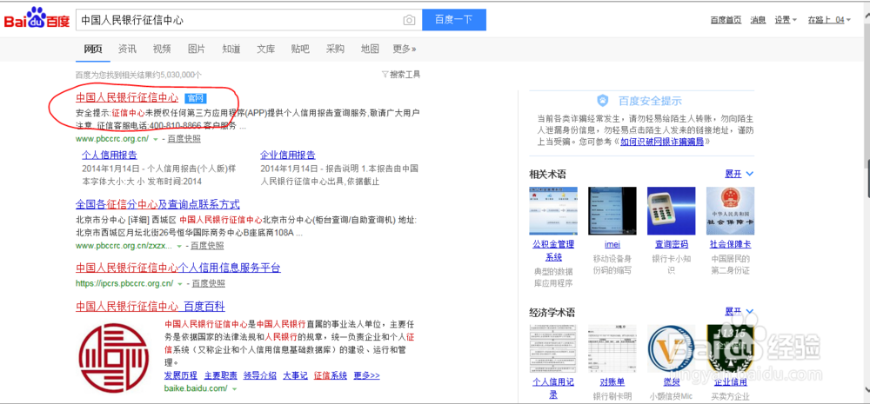Screen dimensions: 870x404
Task: Switch to the 文库 tab
Action: coord(265,49)
